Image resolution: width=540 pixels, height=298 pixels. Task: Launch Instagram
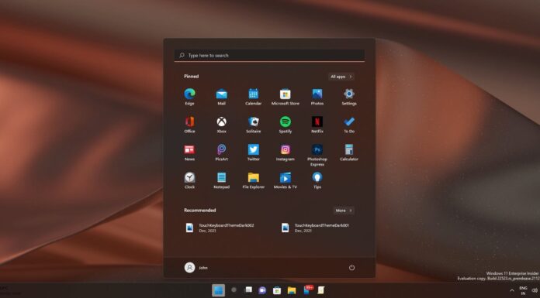pos(286,152)
